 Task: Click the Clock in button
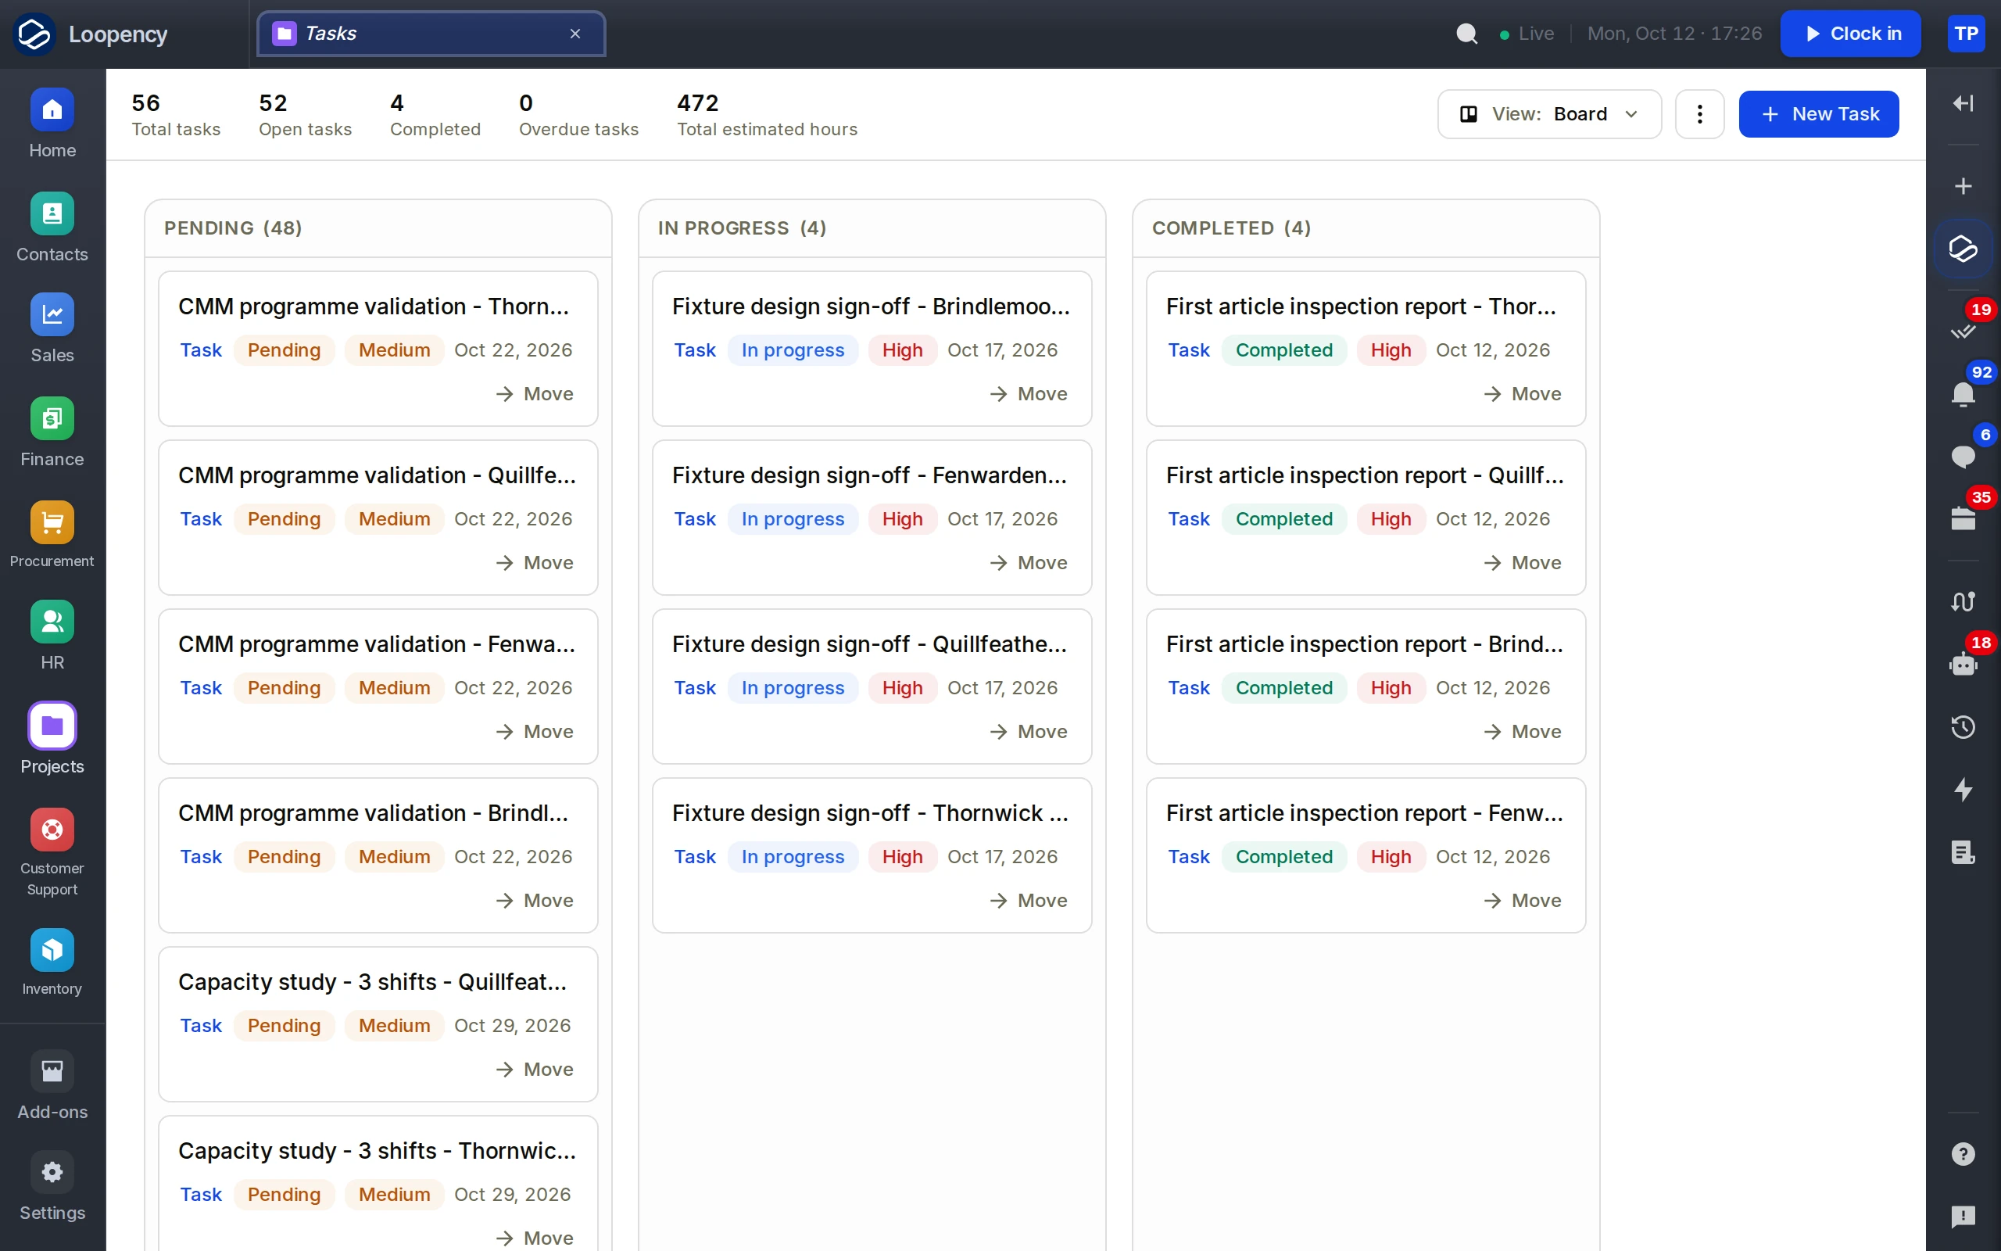pyautogui.click(x=1849, y=34)
